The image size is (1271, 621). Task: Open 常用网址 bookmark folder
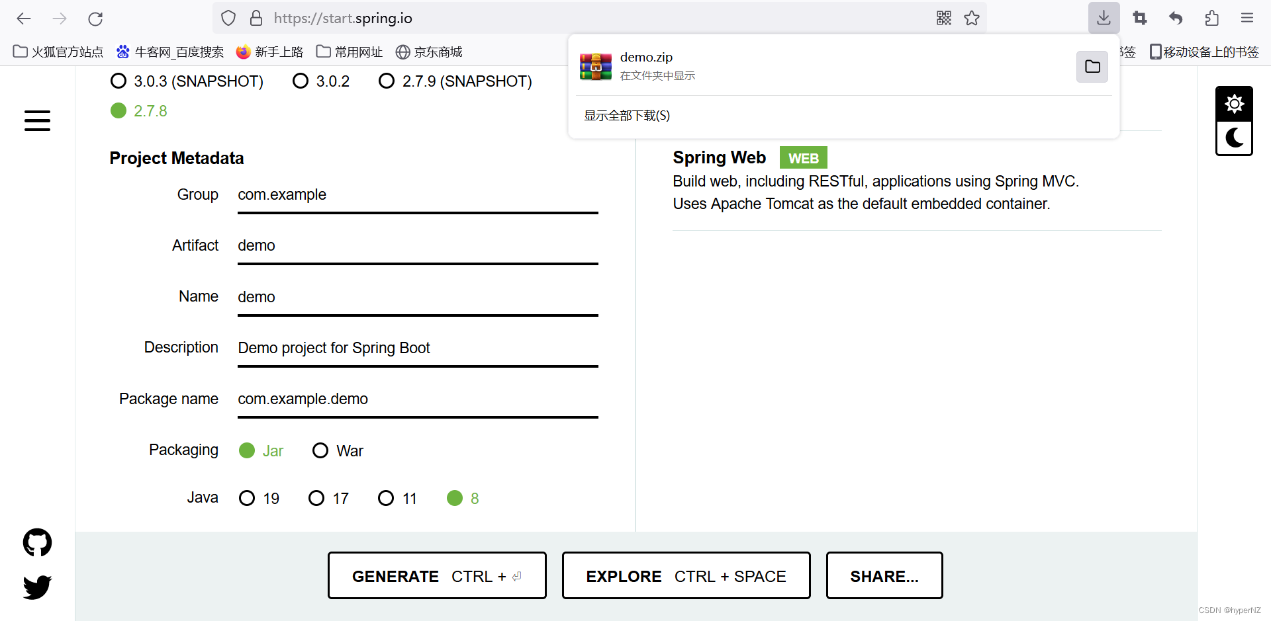[350, 52]
